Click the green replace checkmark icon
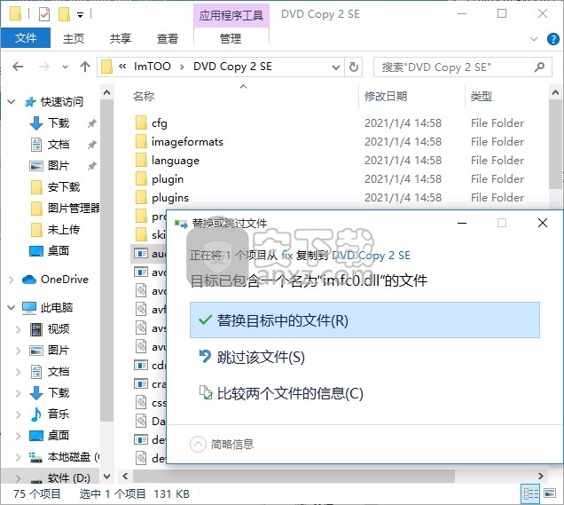This screenshot has height=505, width=564. pos(205,320)
